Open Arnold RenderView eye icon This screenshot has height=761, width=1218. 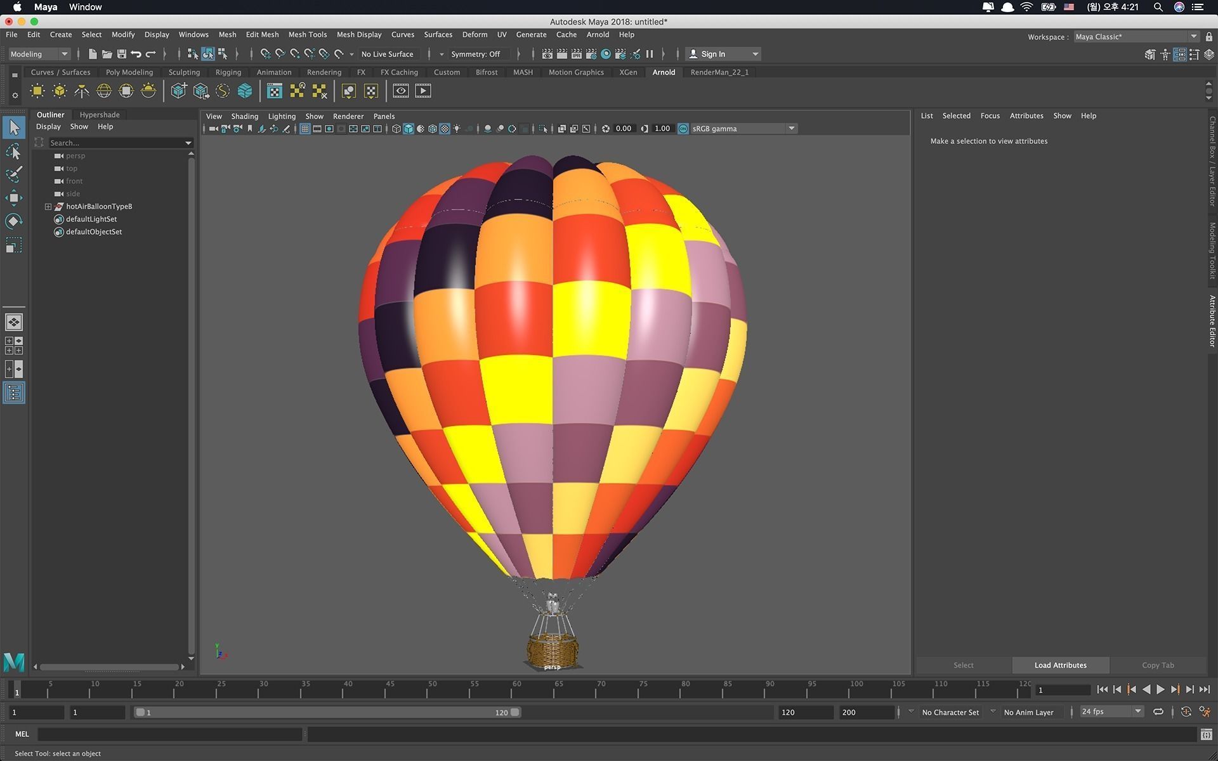401,91
